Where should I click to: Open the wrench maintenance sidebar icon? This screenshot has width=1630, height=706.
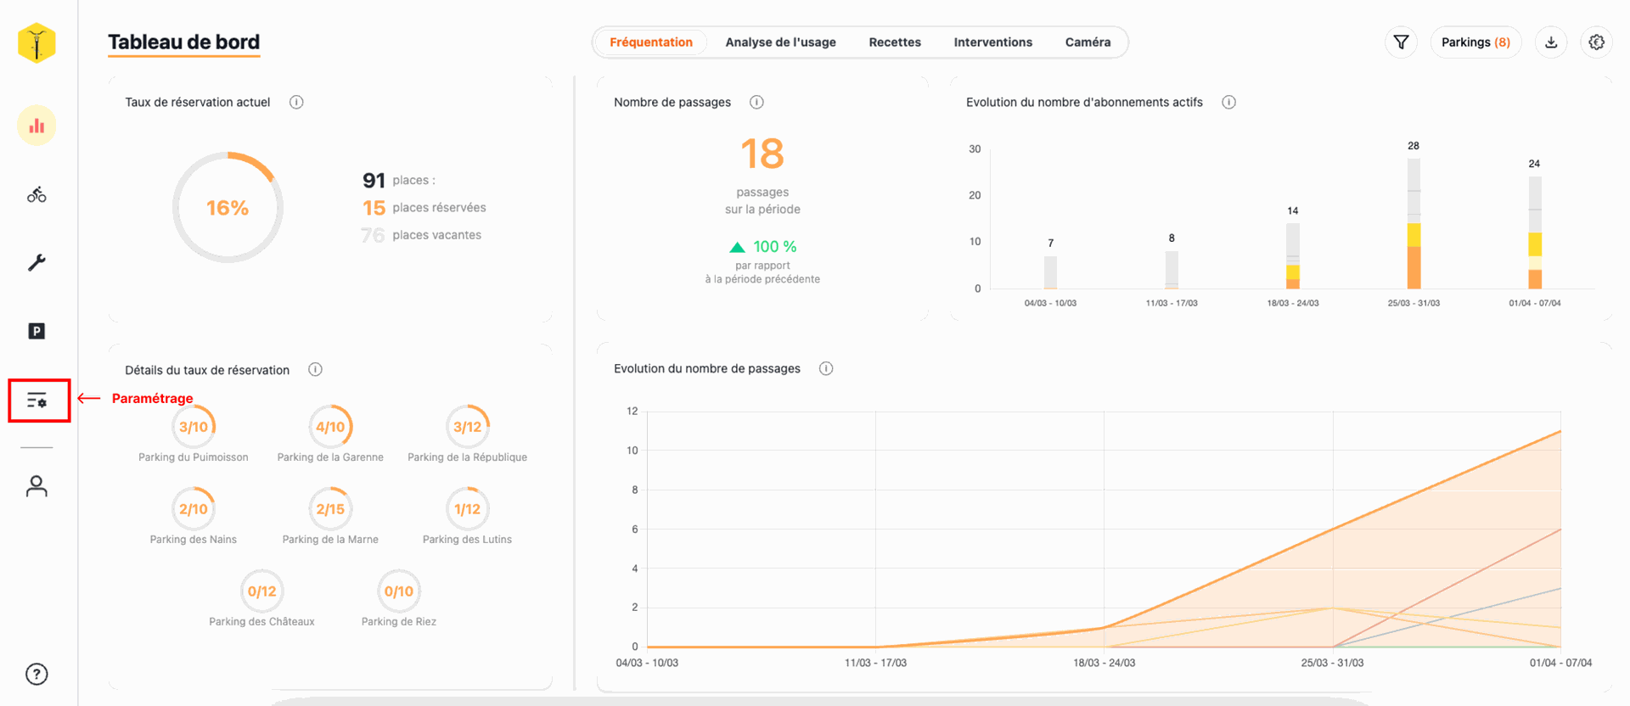[x=37, y=263]
